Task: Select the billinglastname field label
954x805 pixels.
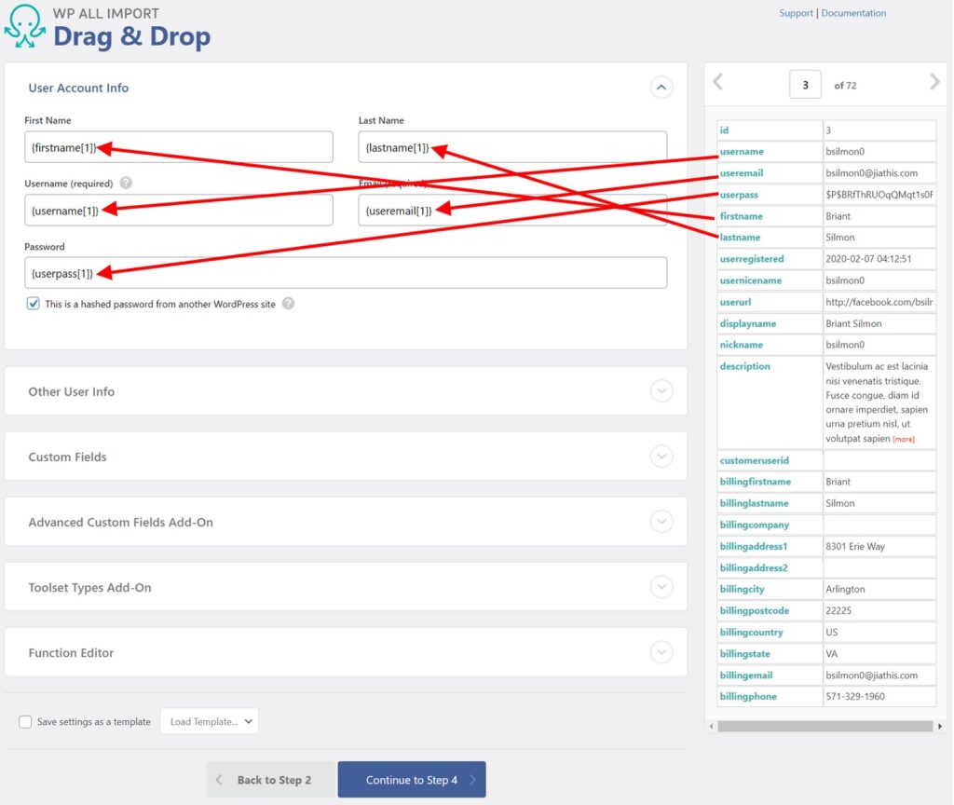Action: coord(755,503)
